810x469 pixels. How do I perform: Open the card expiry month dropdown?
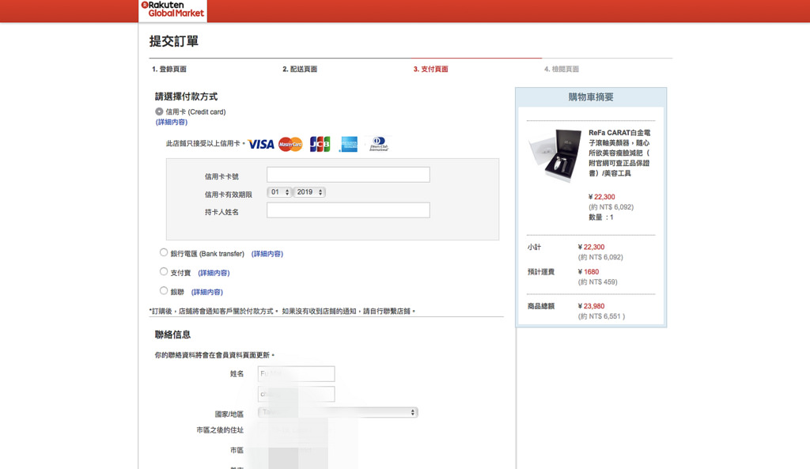click(280, 192)
